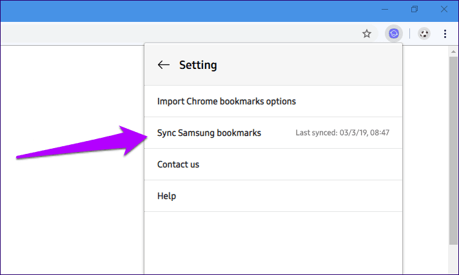Click the bookmark star icon in the toolbar
The width and height of the screenshot is (459, 275).
367,33
